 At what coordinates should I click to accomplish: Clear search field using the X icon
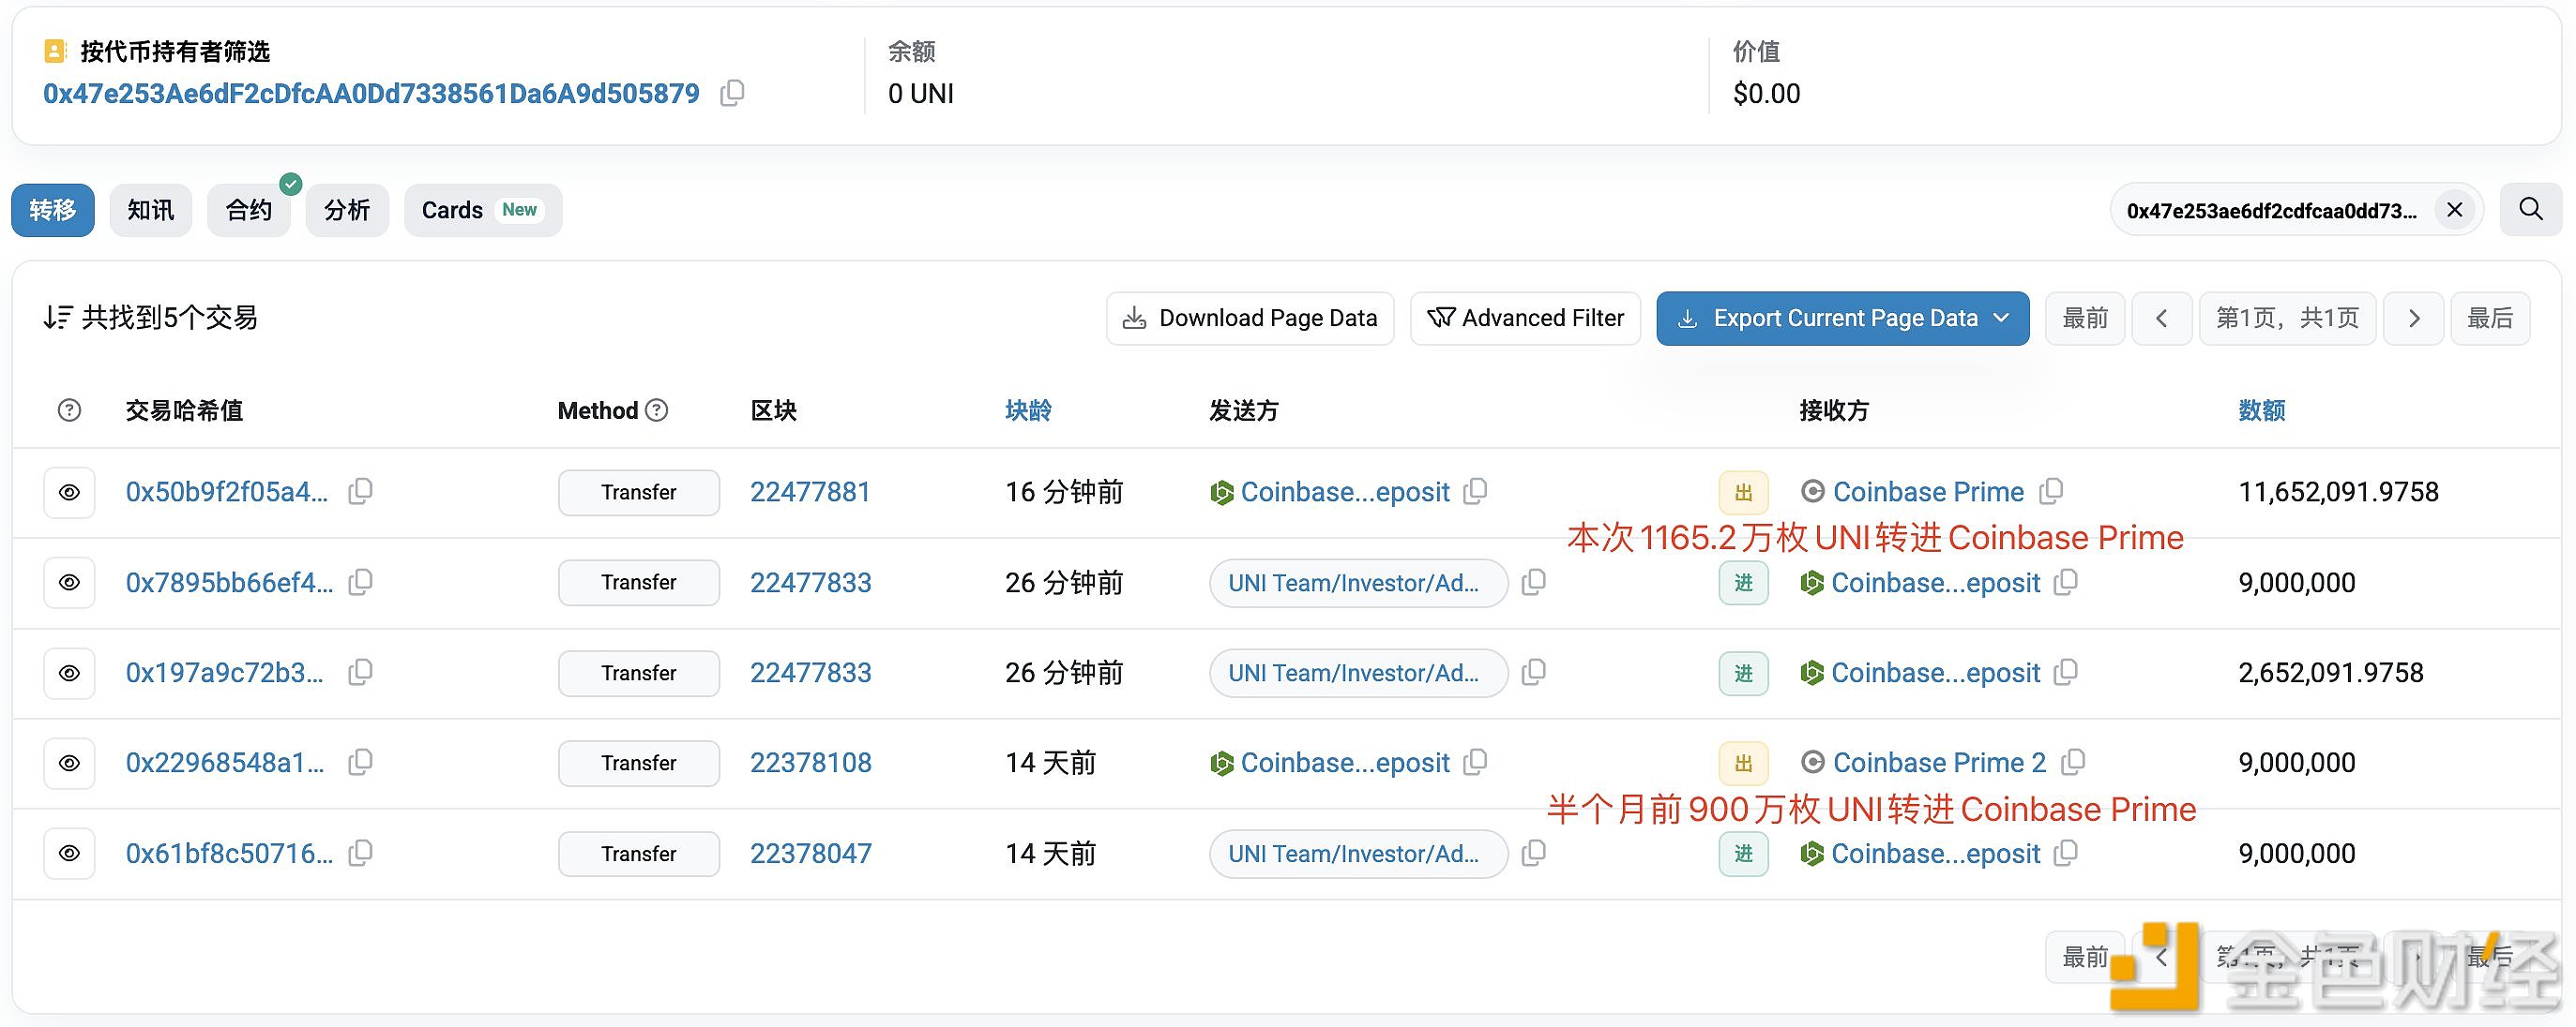2453,209
